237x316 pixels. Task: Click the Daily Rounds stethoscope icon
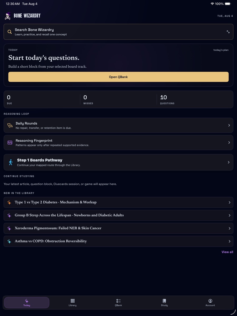tap(10, 125)
